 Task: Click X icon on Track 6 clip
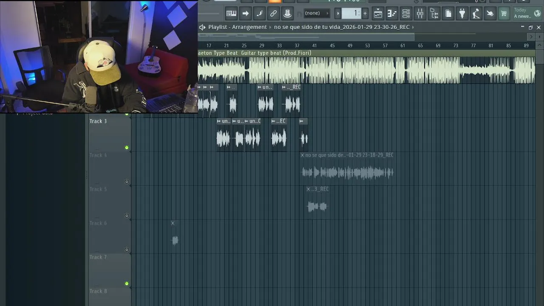(x=173, y=223)
